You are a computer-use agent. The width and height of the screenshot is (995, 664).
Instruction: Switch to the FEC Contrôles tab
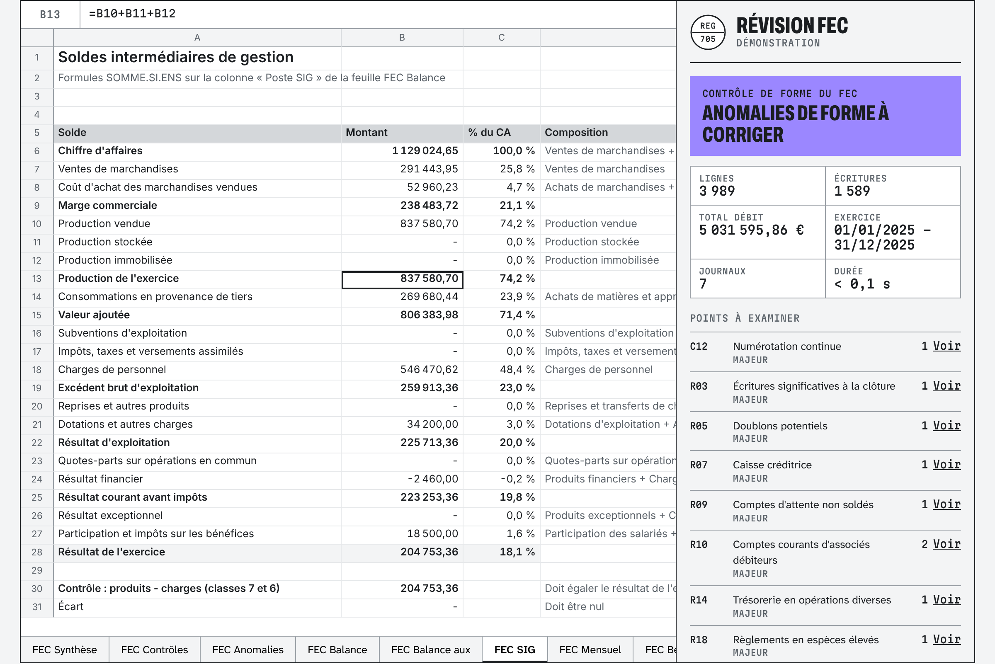pyautogui.click(x=154, y=649)
